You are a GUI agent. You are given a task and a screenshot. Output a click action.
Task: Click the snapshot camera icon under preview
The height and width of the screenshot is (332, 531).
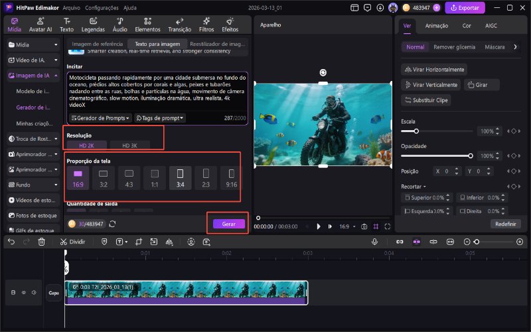click(x=364, y=226)
